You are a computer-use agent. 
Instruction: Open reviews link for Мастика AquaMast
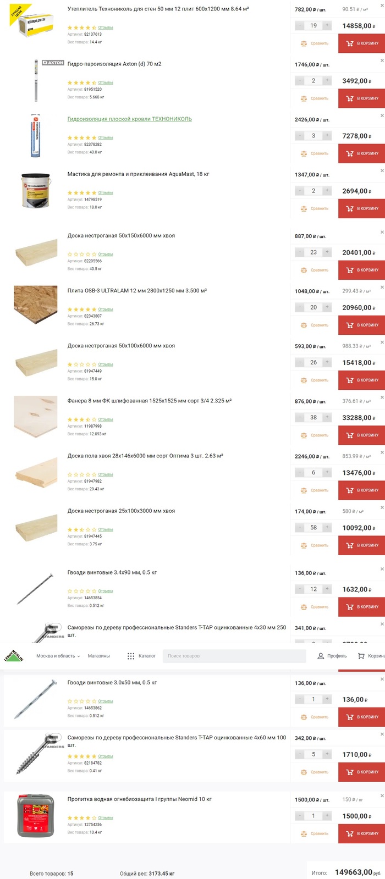pyautogui.click(x=106, y=193)
